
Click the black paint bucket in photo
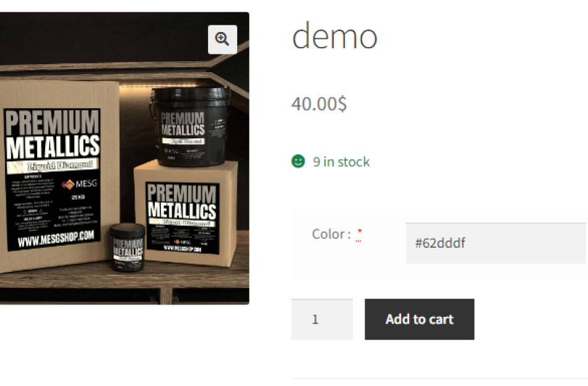[190, 127]
